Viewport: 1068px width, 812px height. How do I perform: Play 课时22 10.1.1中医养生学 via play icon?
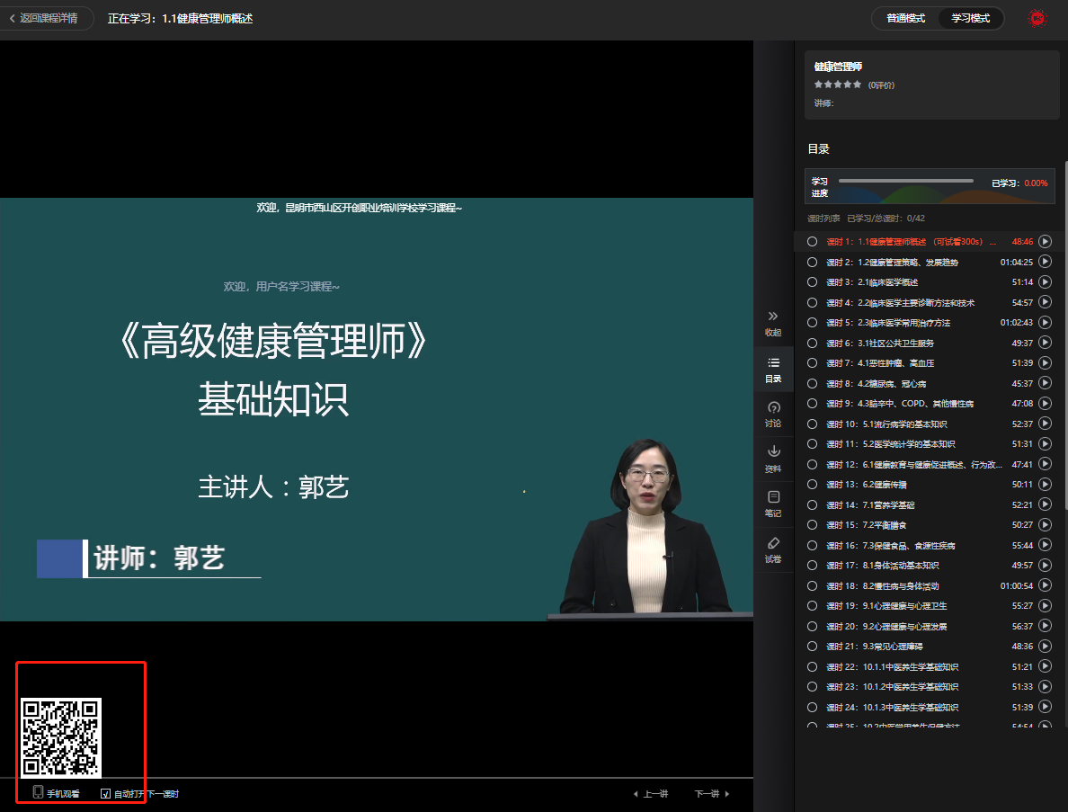click(x=1045, y=666)
